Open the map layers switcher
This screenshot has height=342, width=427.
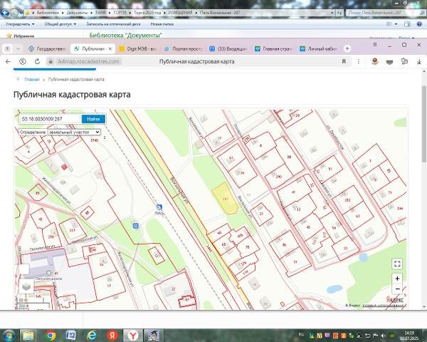pos(26,286)
